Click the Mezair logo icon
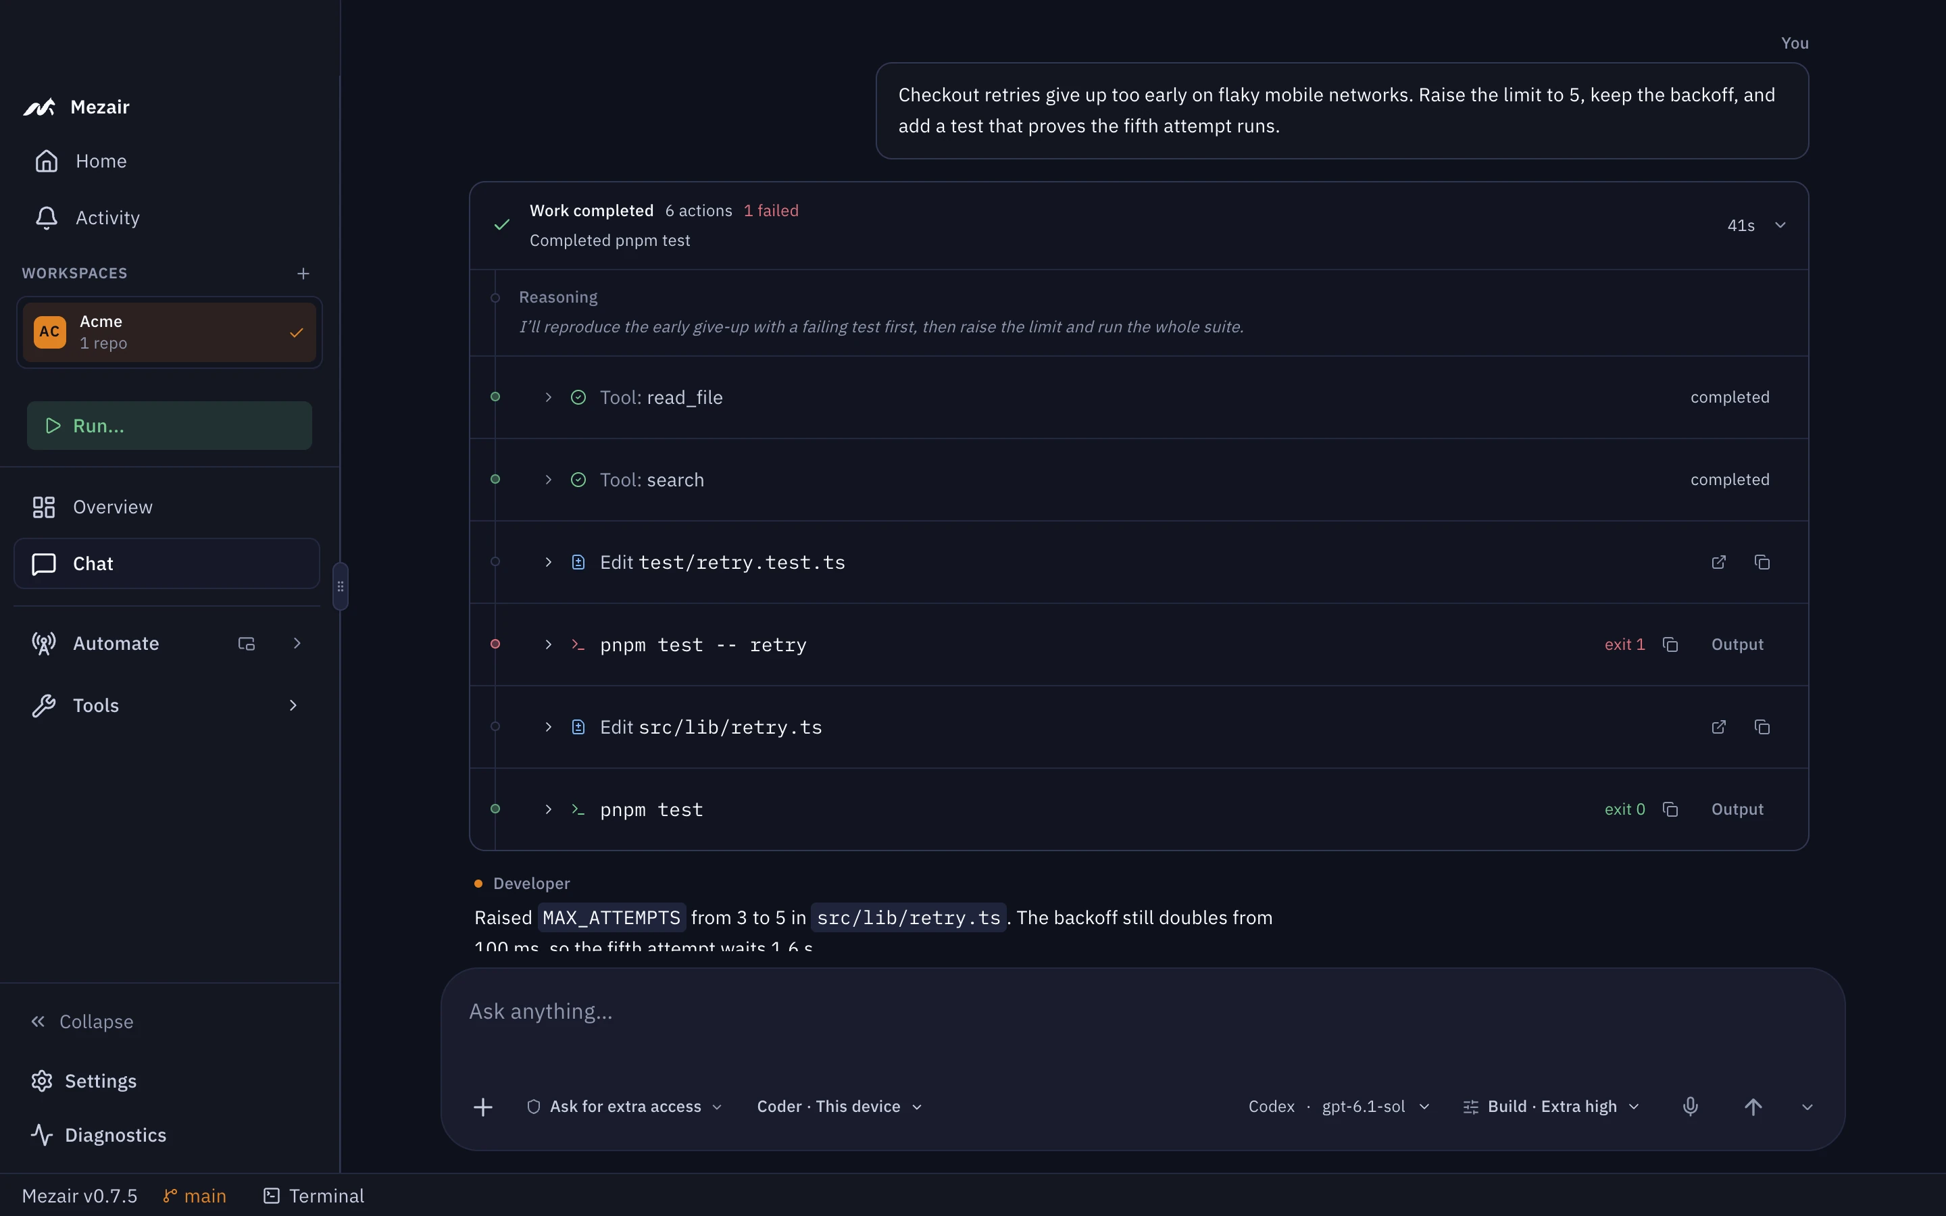Viewport: 1946px width, 1216px height. pyautogui.click(x=39, y=107)
